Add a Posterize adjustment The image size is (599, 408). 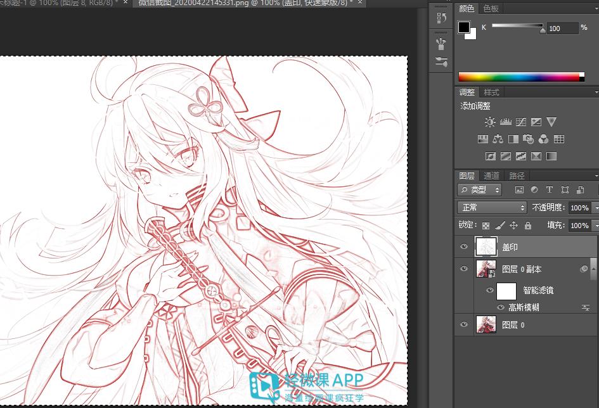tap(505, 156)
